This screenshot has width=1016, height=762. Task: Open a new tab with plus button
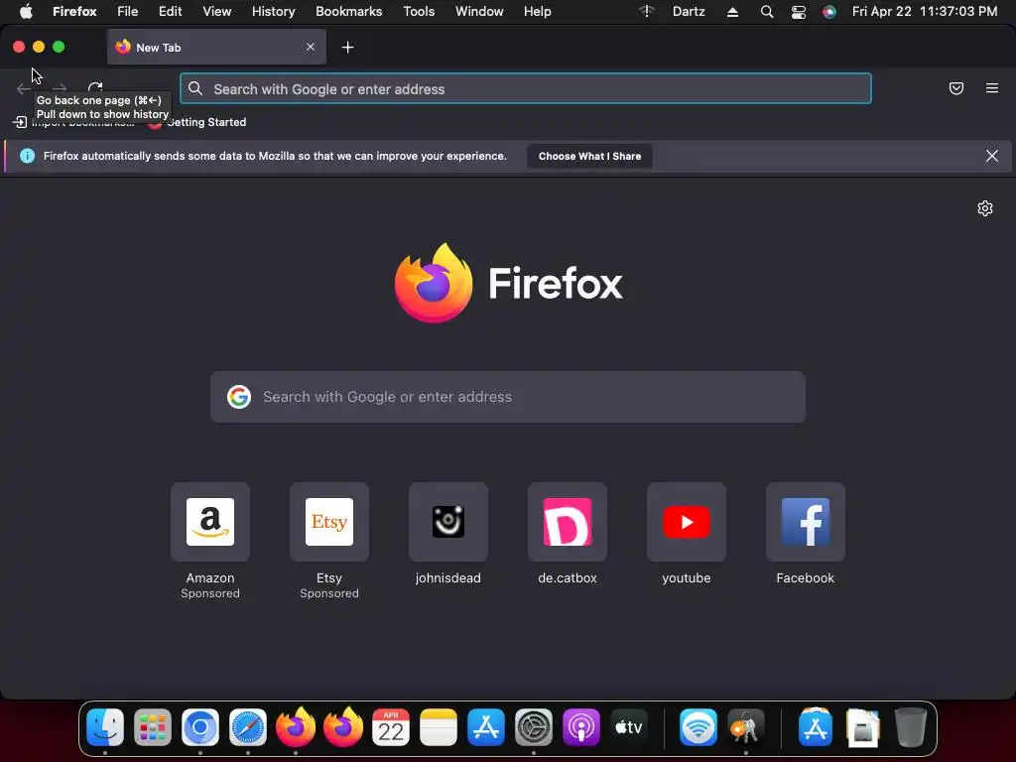tap(348, 48)
